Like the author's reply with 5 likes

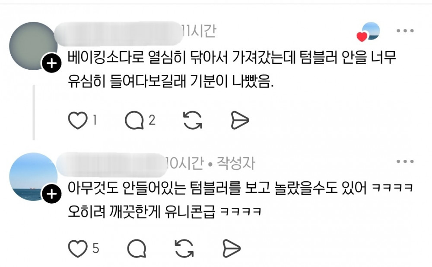tap(77, 248)
